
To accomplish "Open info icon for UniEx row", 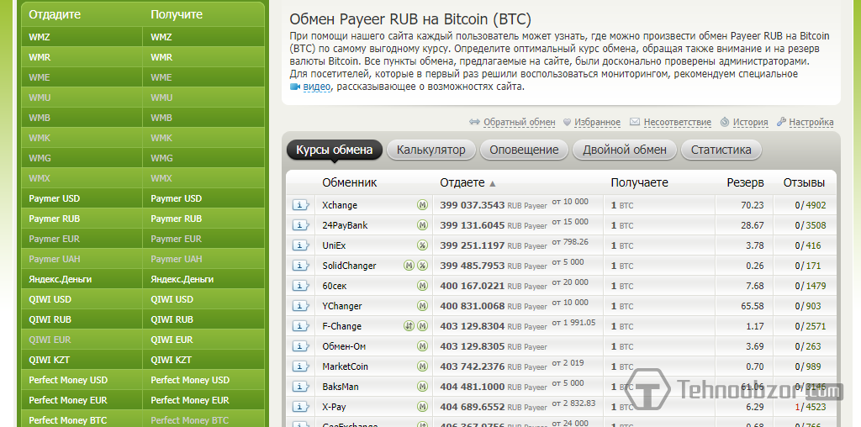I will pyautogui.click(x=300, y=245).
